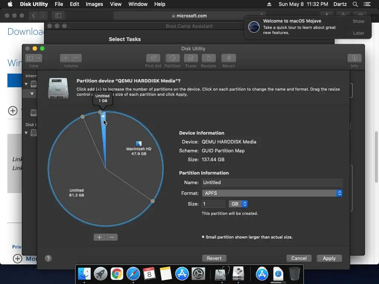Screen dimensions: 379x284
Task: Remove partition with the minus button below pie
Action: point(112,237)
